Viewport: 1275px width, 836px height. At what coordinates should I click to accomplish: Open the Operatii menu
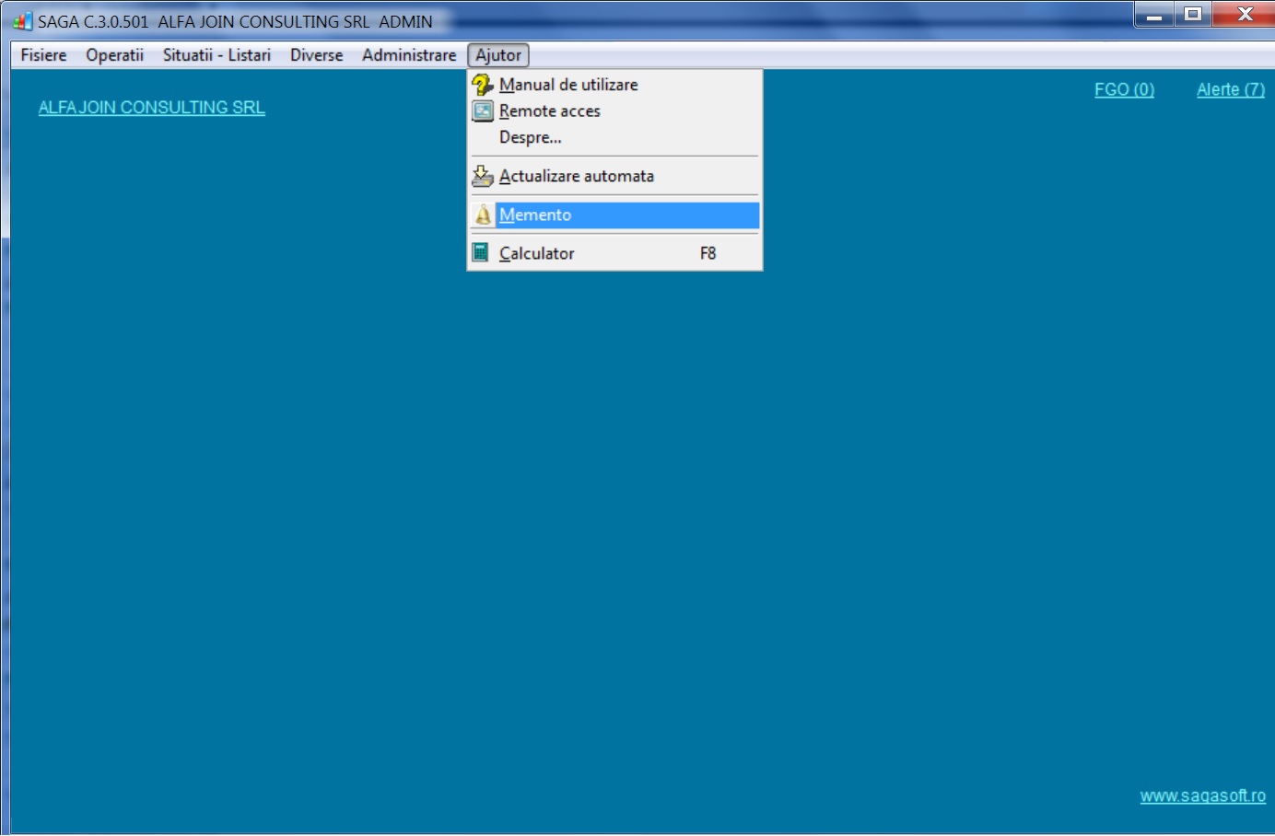pyautogui.click(x=115, y=55)
